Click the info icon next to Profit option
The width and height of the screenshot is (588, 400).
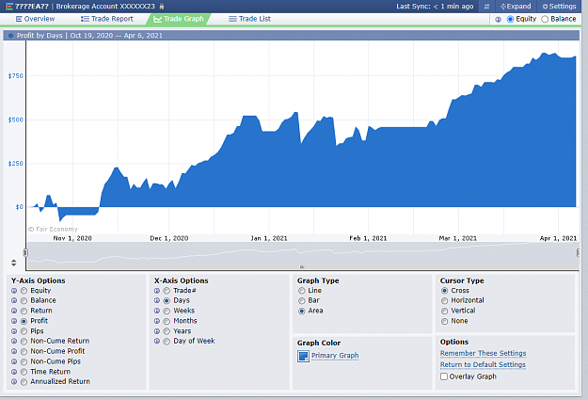[x=14, y=321]
